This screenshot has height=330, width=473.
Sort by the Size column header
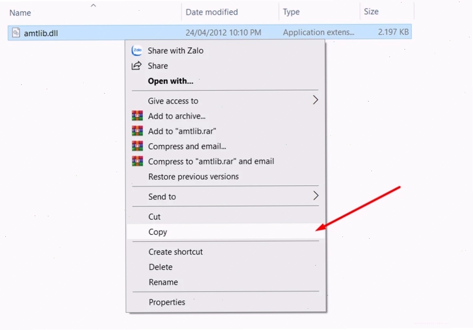371,11
